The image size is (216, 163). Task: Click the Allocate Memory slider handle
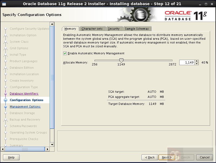[x=121, y=61]
